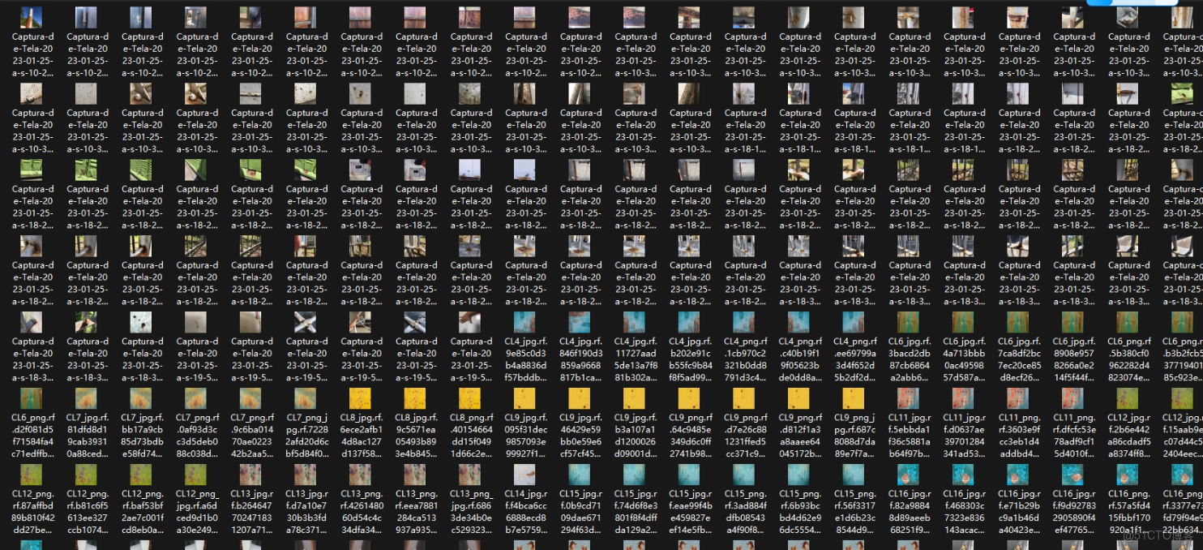The height and width of the screenshot is (550, 1203).
Task: Select image CL4_jpg.rf.b202e91c
Action: (689, 323)
